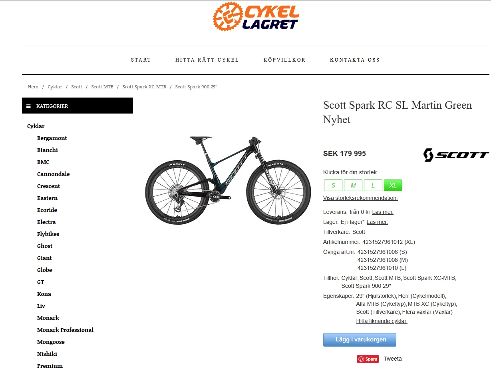491x371 pixels.
Task: Open the Cannondale category
Action: [x=54, y=174]
